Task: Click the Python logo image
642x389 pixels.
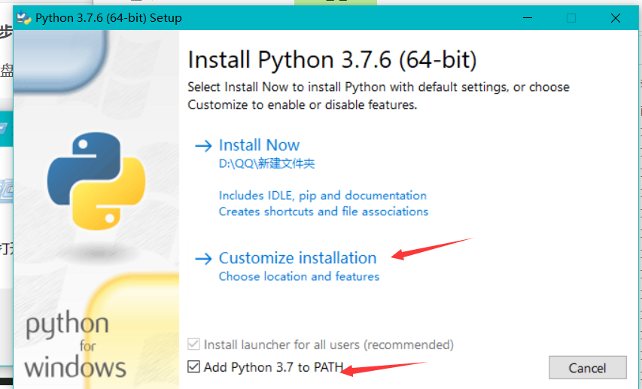Action: 96,181
